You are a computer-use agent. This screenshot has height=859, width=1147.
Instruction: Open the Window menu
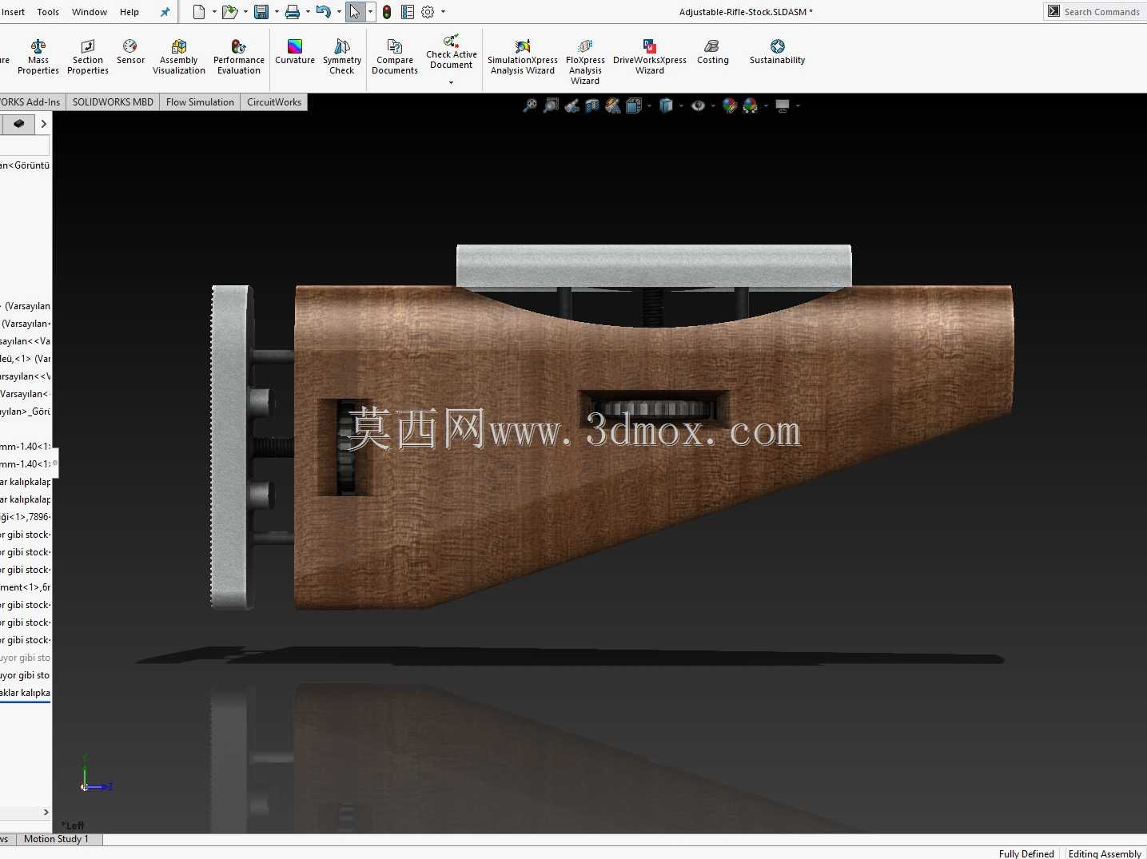[90, 12]
